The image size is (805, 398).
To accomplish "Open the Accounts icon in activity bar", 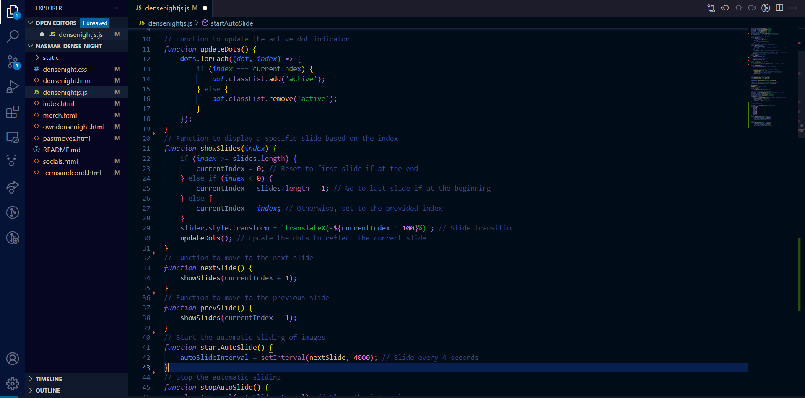I will [x=13, y=359].
